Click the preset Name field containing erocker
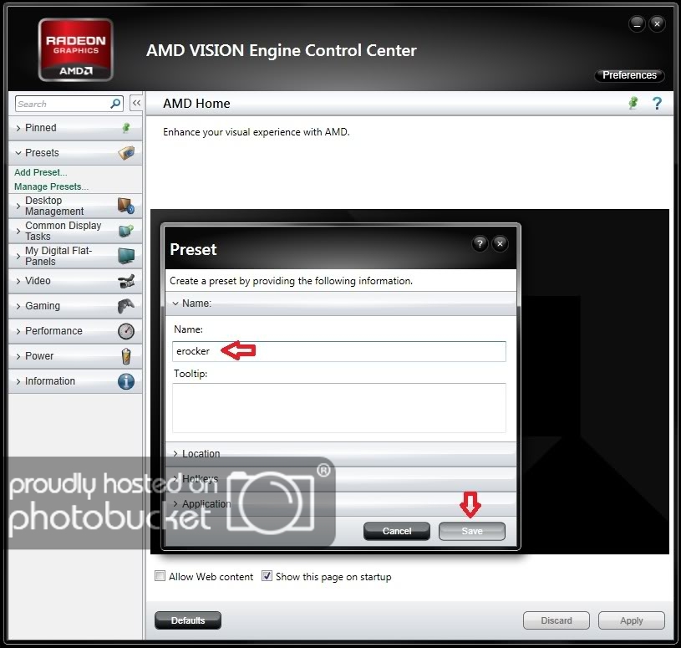The image size is (681, 648). 338,351
